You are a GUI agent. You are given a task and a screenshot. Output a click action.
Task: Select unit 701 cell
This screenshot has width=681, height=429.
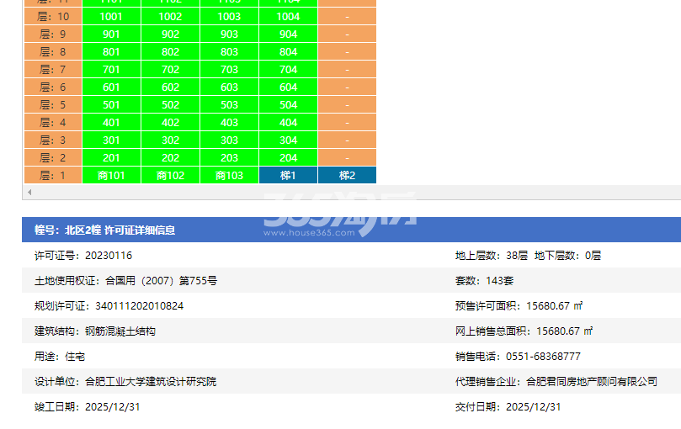point(111,70)
